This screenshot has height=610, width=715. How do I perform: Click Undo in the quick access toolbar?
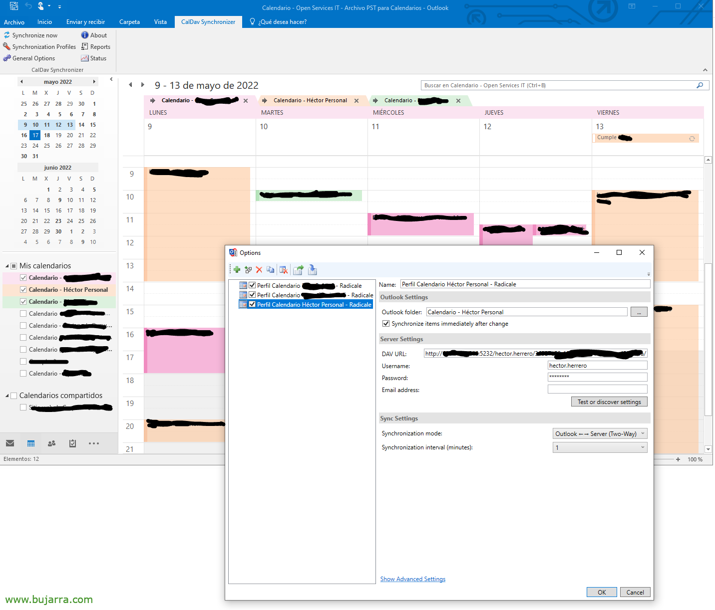[x=28, y=6]
